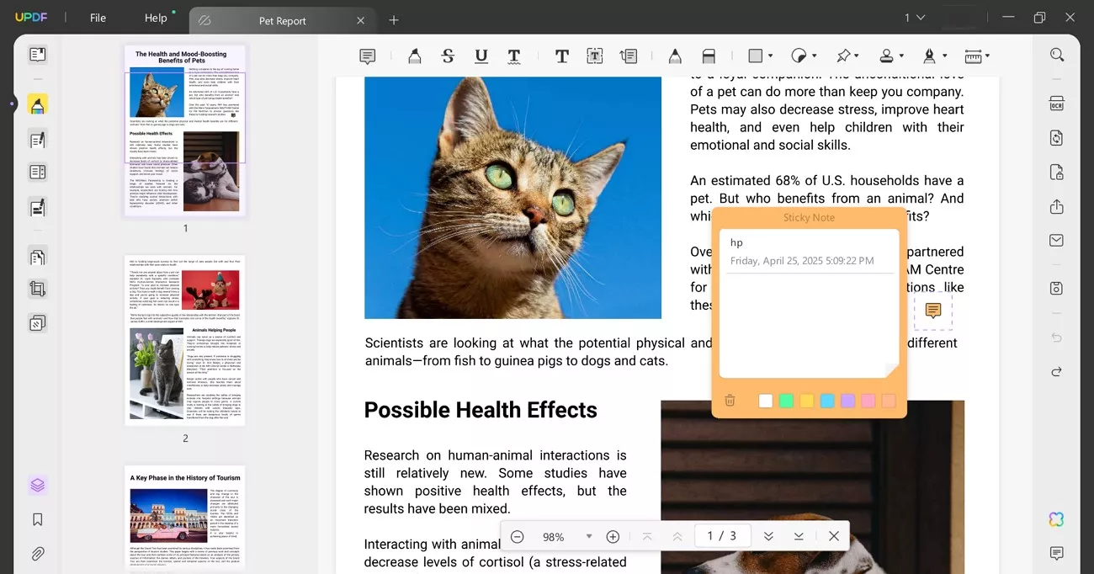Select the Key Phase Tourism page thumbnail
This screenshot has width=1094, height=574.
point(185,519)
